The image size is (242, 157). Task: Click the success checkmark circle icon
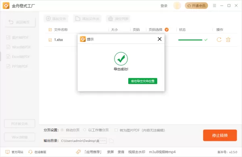(121, 59)
